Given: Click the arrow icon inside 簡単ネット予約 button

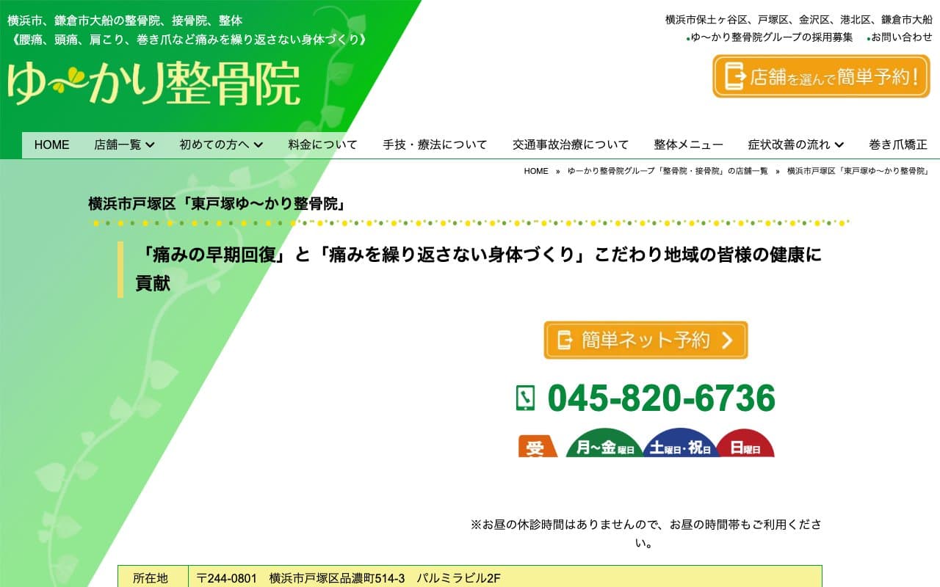Looking at the screenshot, I should click(726, 340).
